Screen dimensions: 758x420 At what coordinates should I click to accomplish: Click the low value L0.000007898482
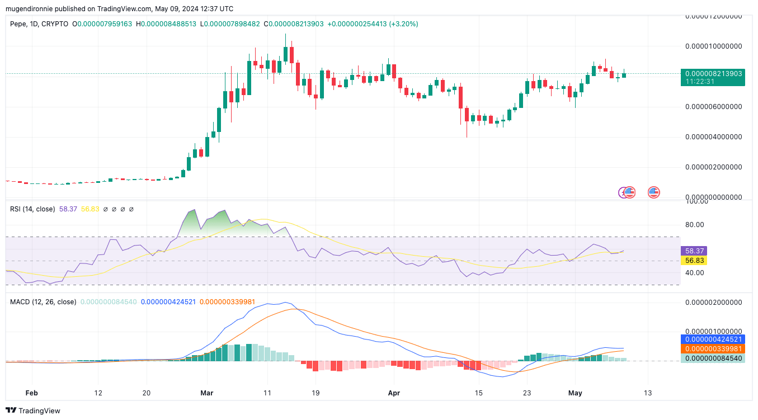(230, 24)
